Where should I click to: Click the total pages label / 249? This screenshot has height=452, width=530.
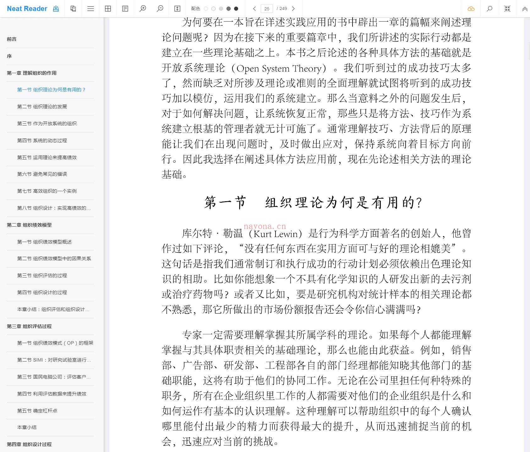282,9
